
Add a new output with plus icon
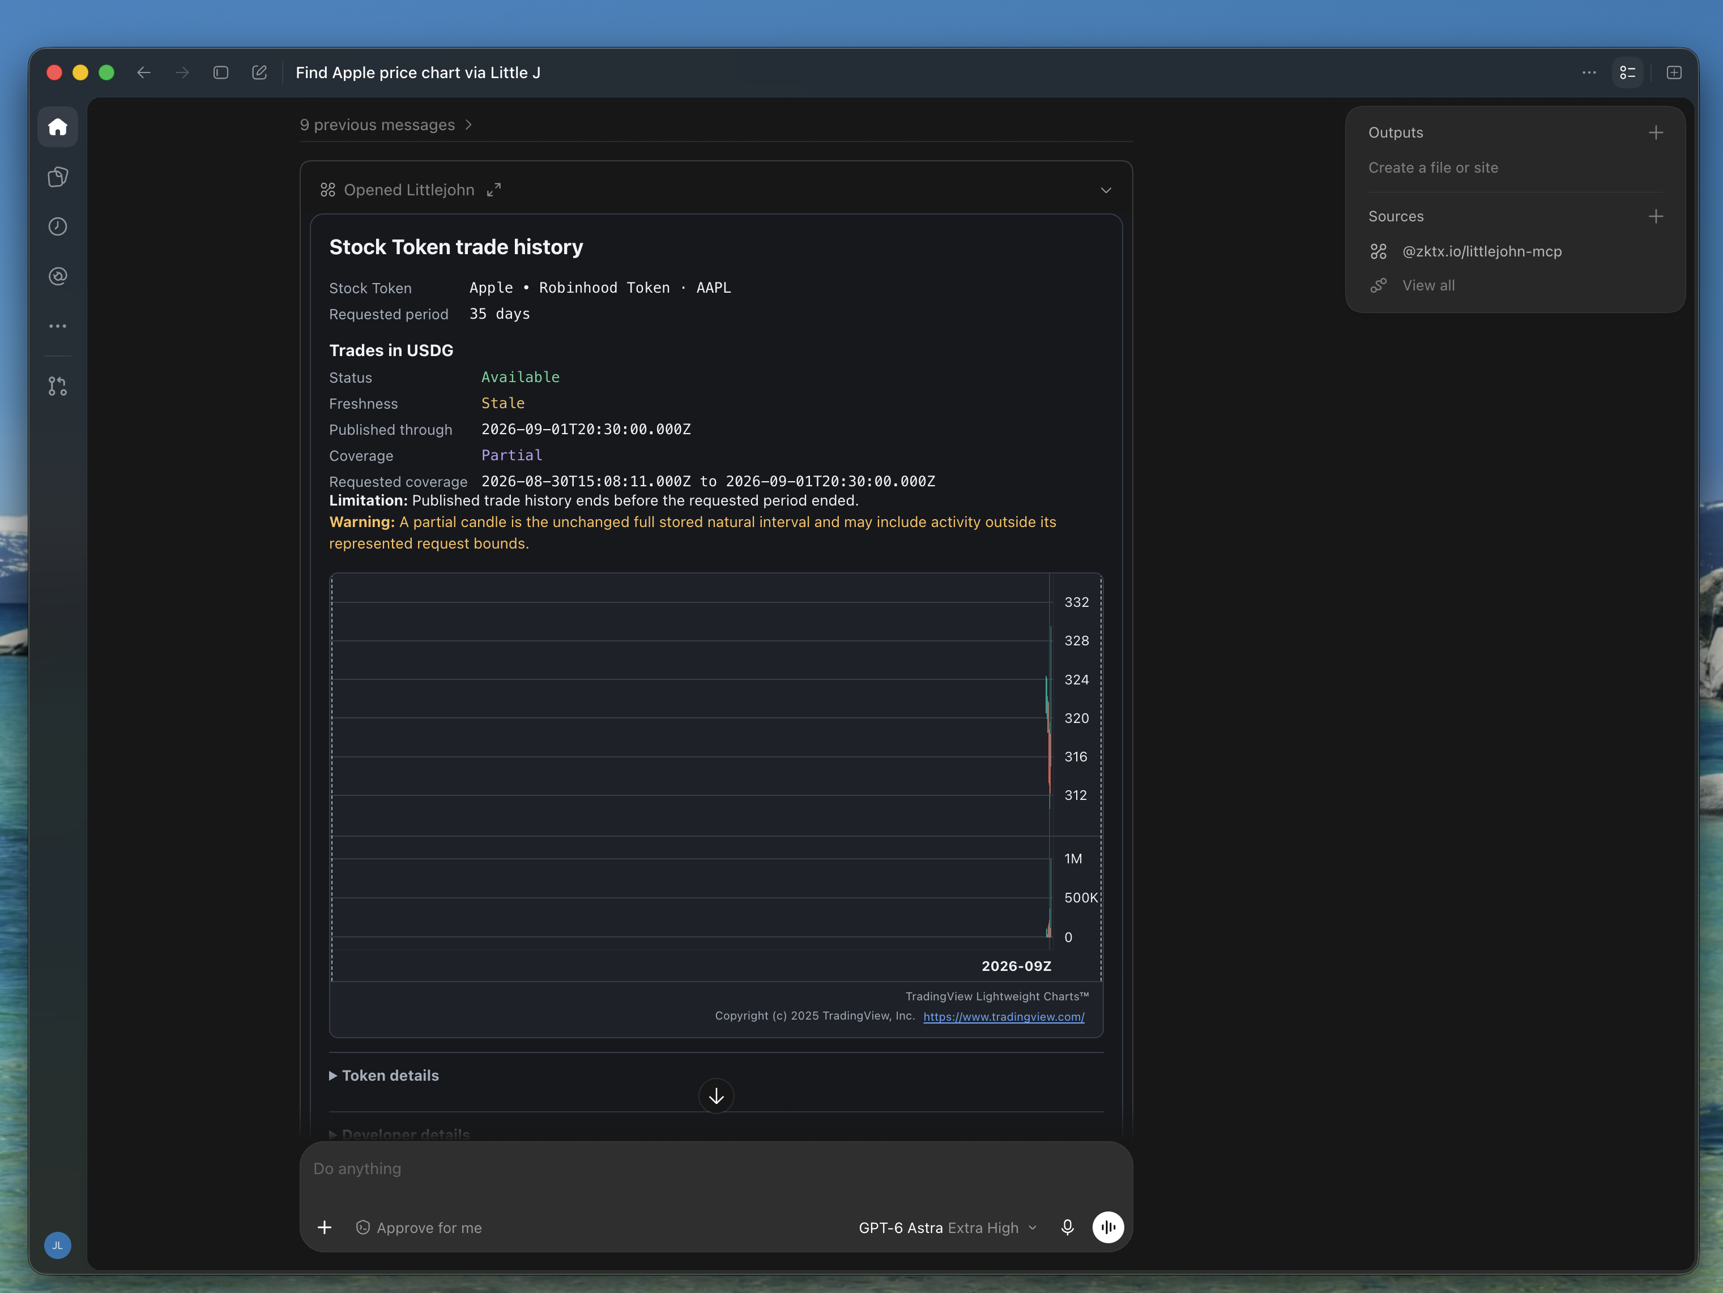pos(1656,132)
